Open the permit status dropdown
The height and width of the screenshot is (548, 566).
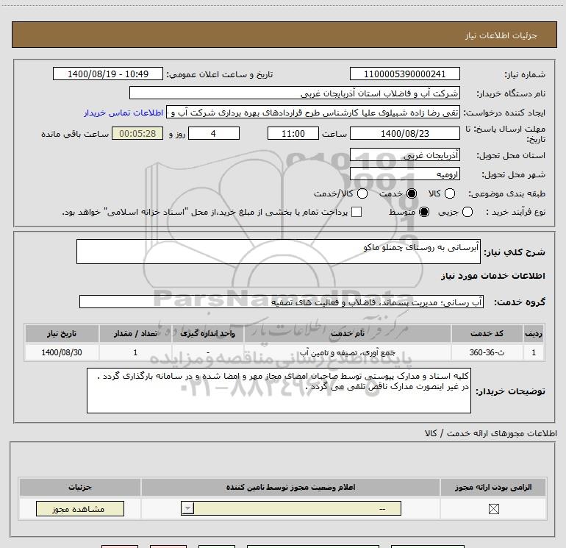coord(291,508)
